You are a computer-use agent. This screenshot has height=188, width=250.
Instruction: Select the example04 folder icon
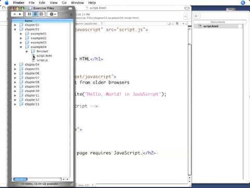[x=27, y=47]
